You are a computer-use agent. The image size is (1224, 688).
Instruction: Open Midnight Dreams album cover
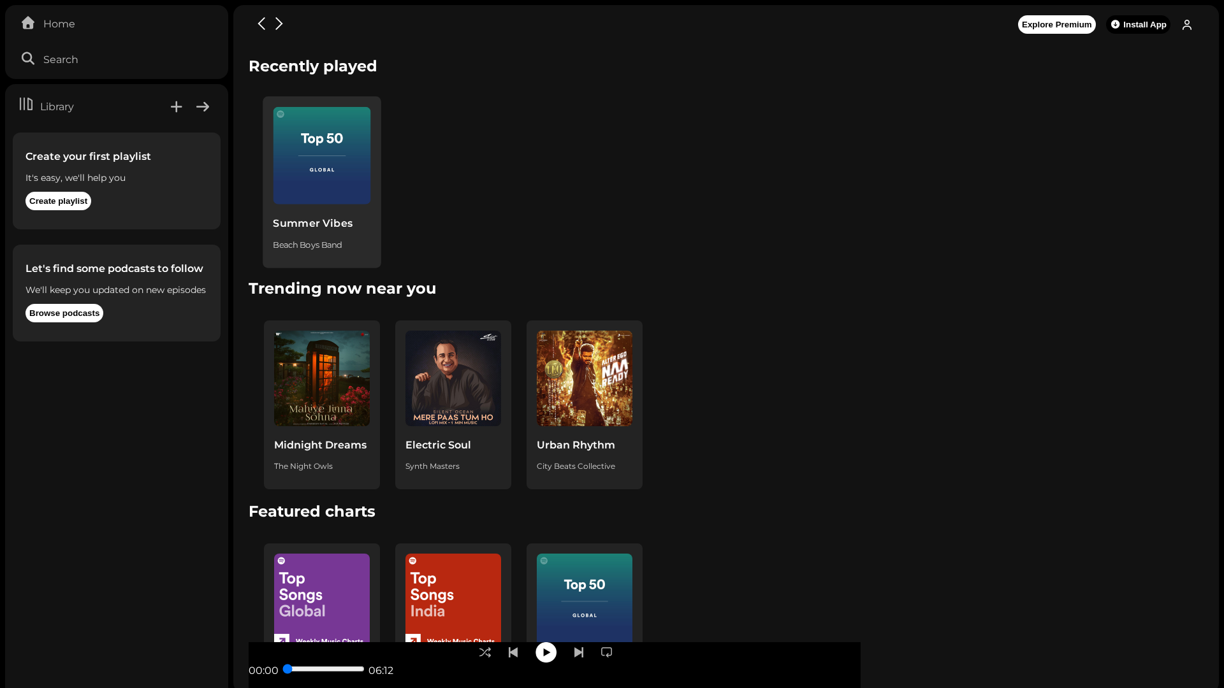coord(322,378)
